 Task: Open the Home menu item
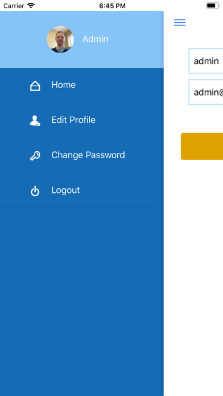pyautogui.click(x=82, y=85)
